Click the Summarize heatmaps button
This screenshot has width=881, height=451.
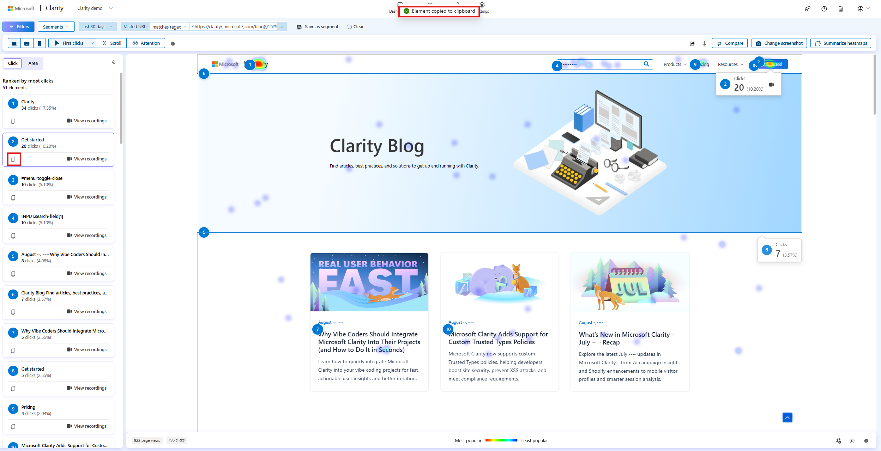pos(840,43)
